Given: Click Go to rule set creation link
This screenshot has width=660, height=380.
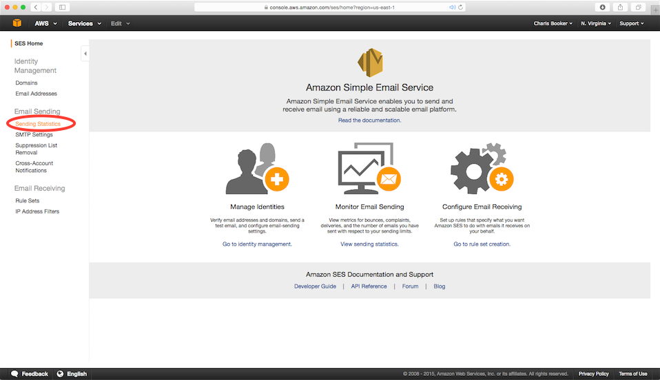Looking at the screenshot, I should click(x=482, y=244).
